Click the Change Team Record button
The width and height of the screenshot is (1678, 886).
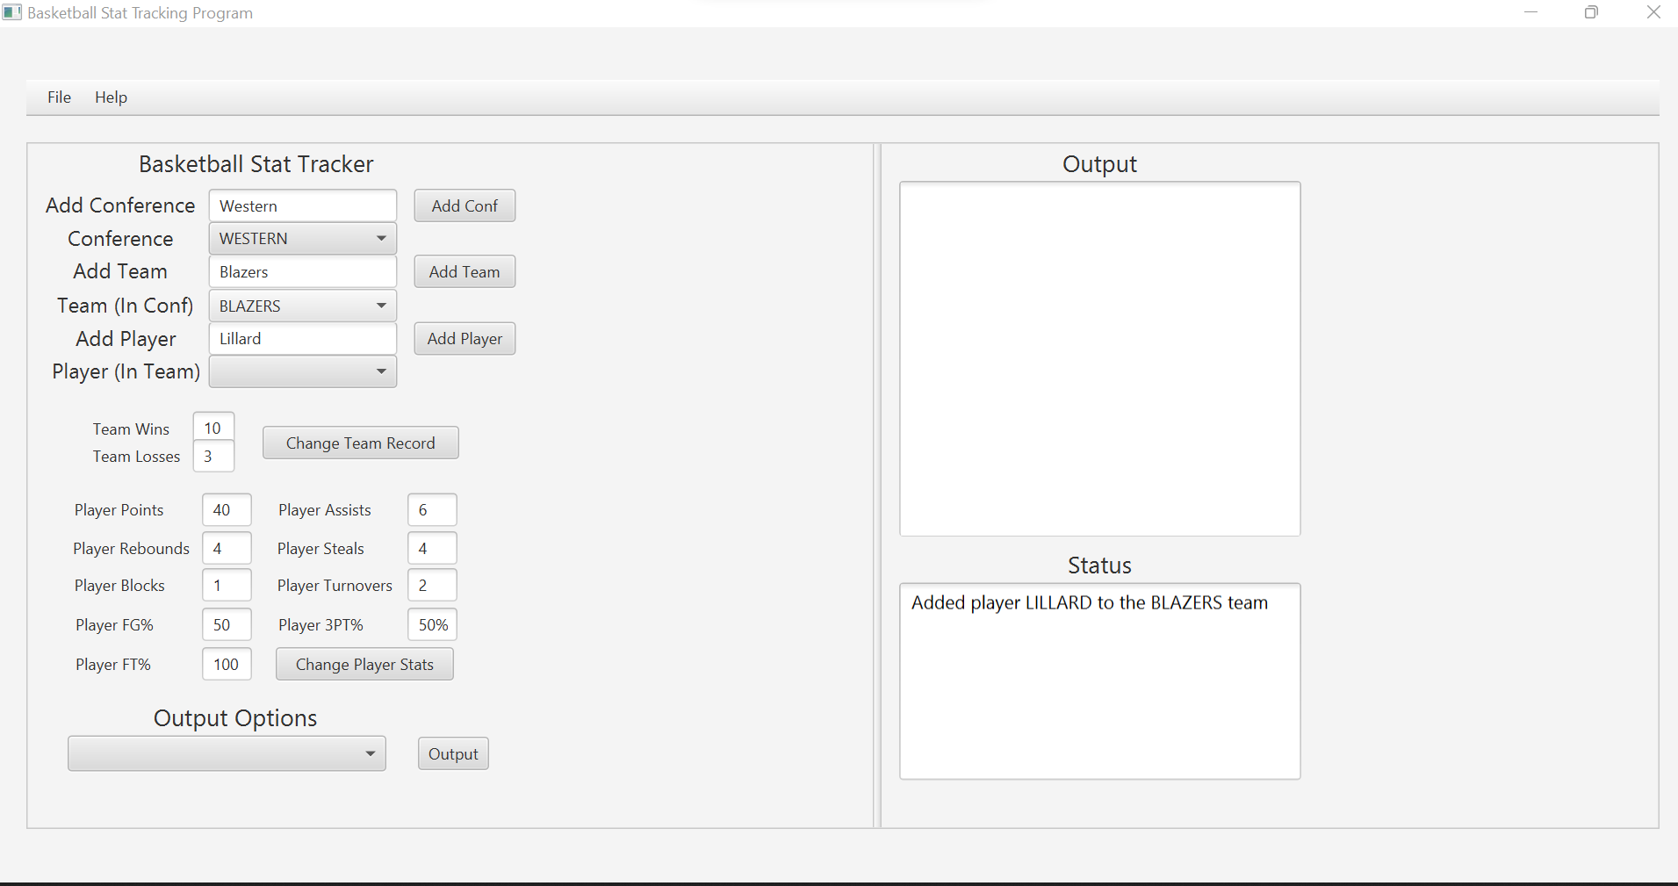coord(360,443)
